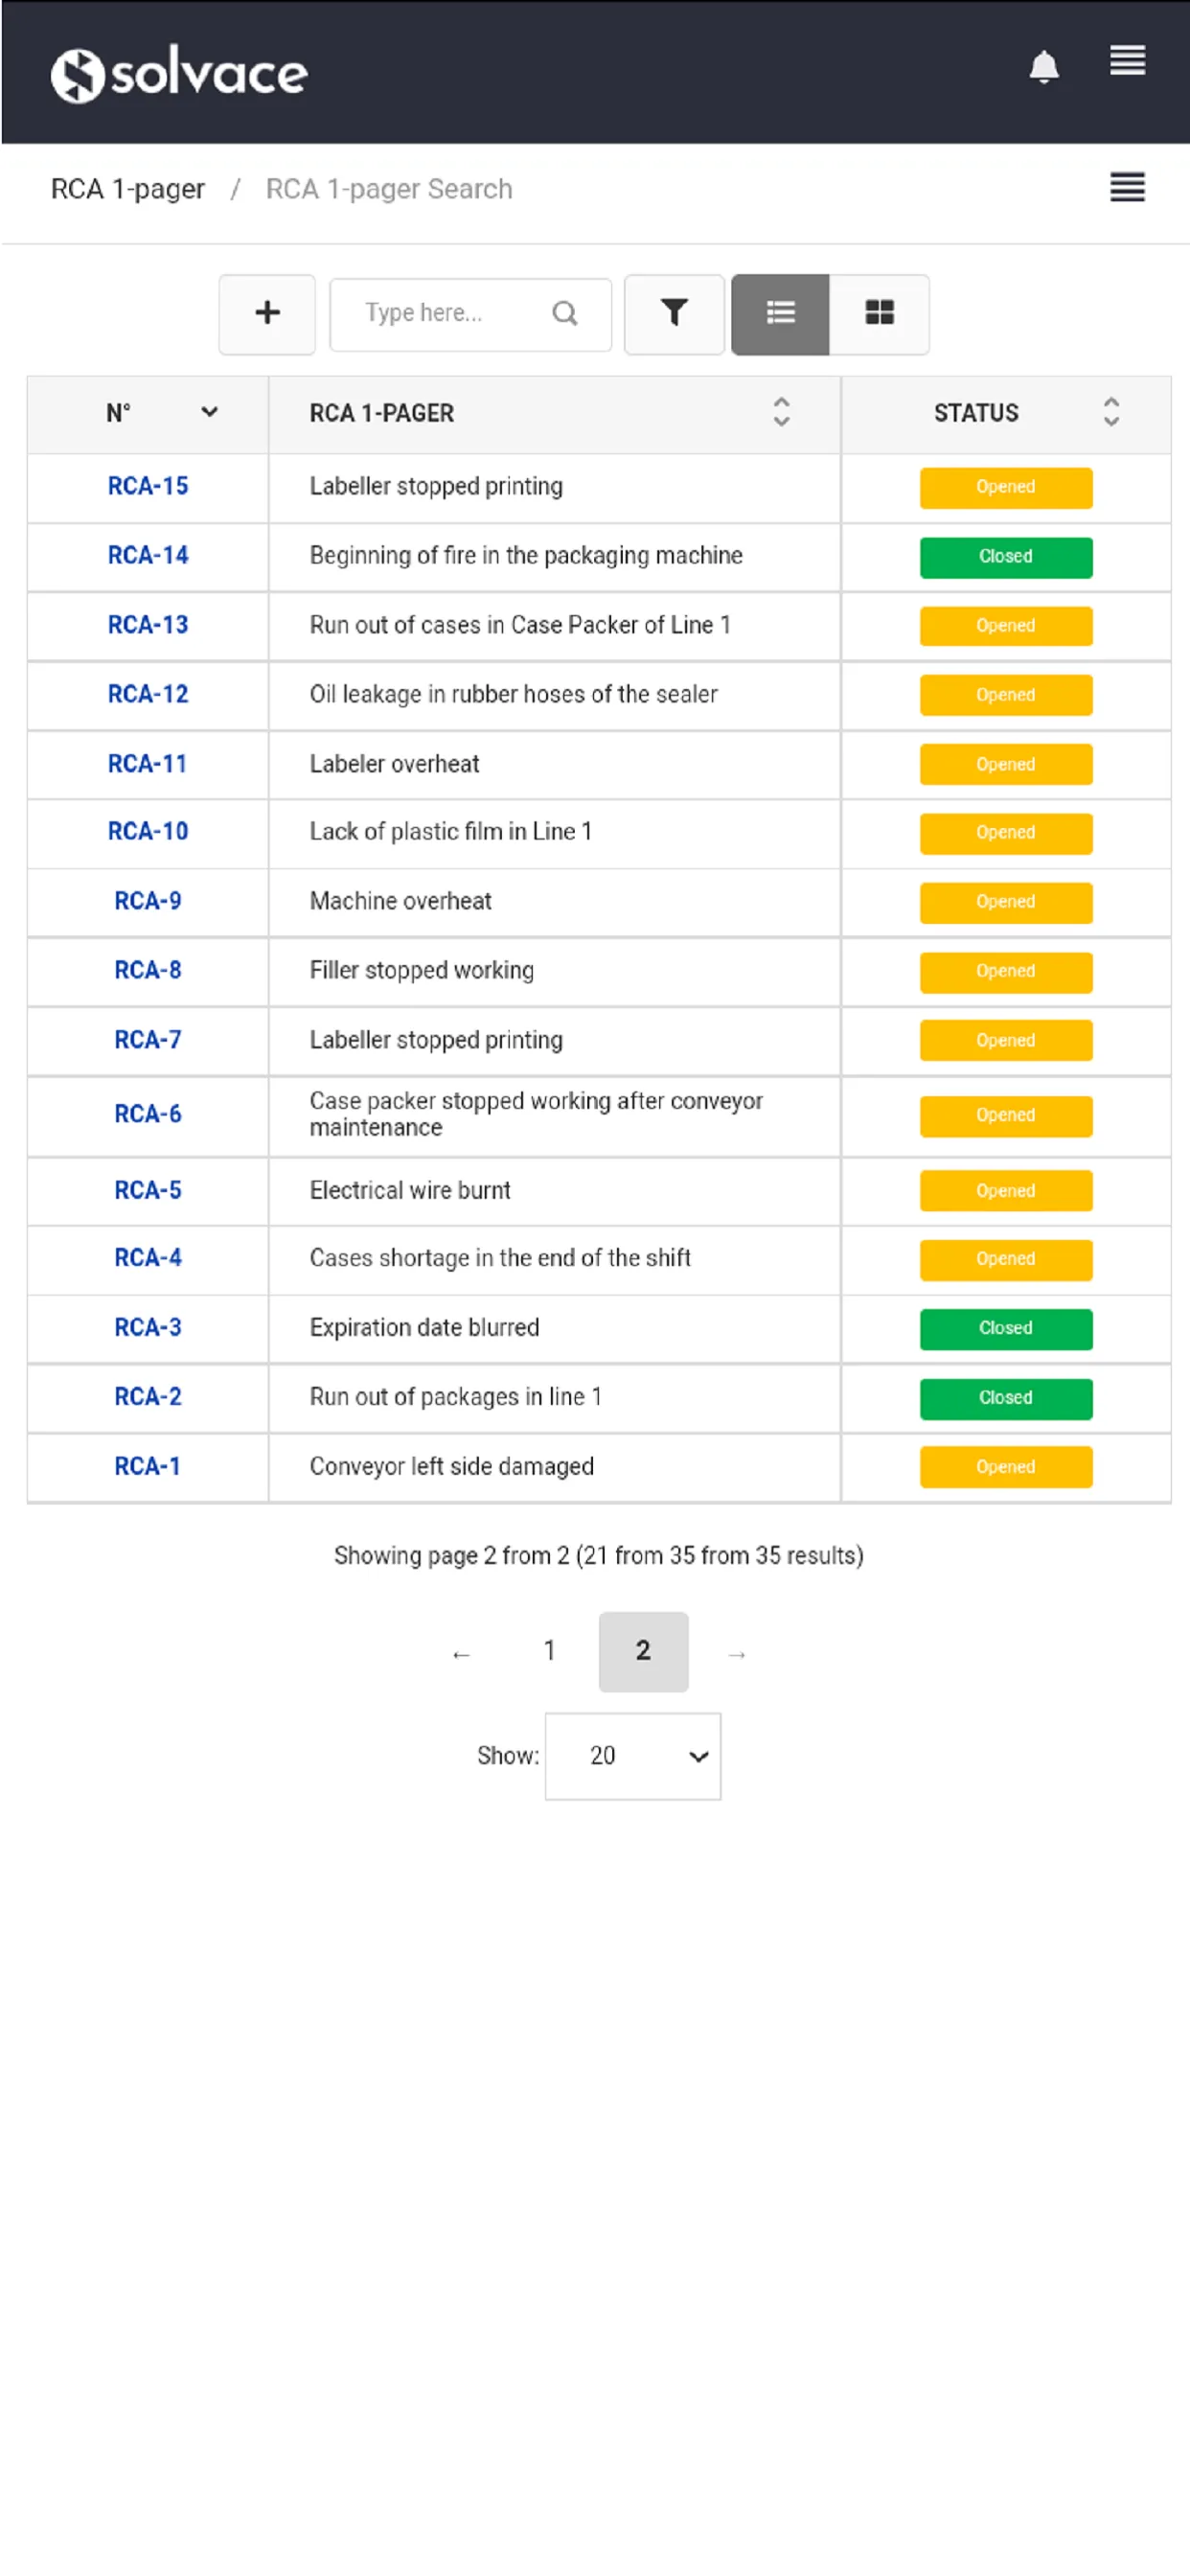Go to the previous page arrow

pyautogui.click(x=460, y=1654)
